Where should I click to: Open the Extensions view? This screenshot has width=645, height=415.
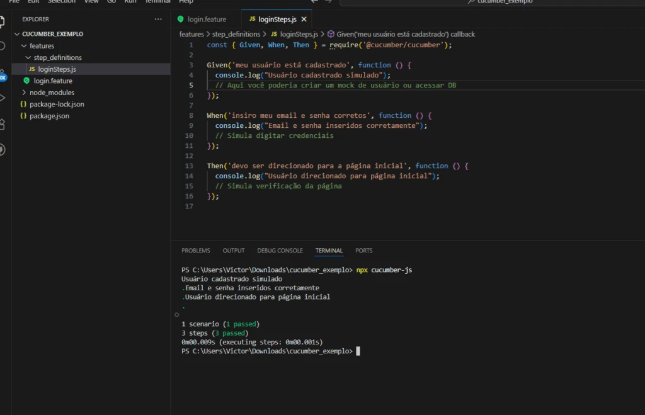coord(3,124)
